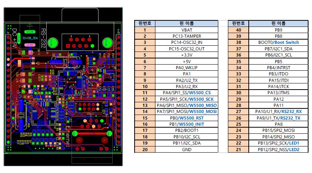Select the PB1/W5500_INIT cell
The width and height of the screenshot is (312, 173).
(x=187, y=124)
